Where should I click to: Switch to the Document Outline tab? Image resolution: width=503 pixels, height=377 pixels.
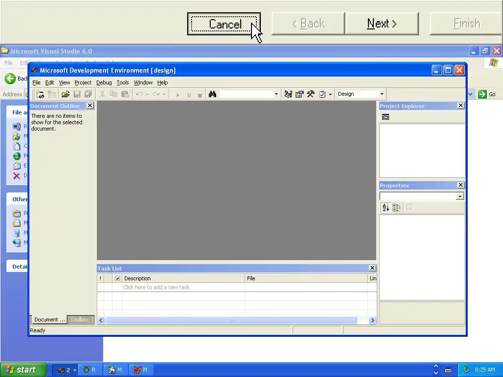point(49,320)
